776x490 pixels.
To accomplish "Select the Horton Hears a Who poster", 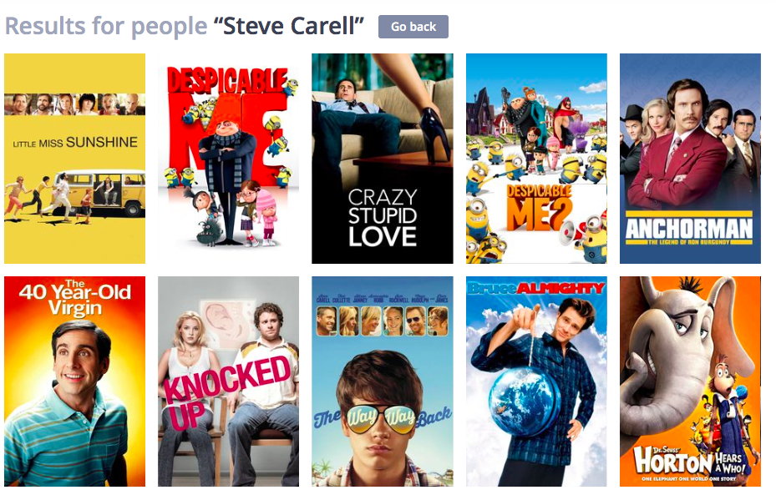I will pyautogui.click(x=691, y=381).
